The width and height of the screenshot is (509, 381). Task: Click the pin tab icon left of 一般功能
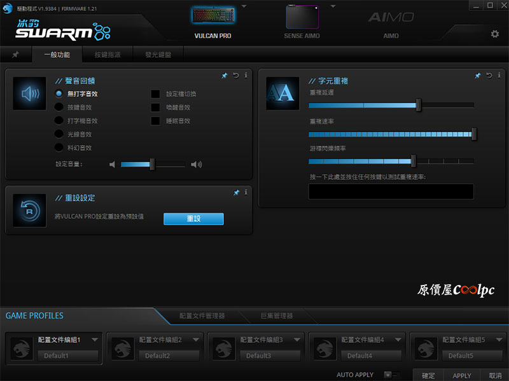coord(15,55)
